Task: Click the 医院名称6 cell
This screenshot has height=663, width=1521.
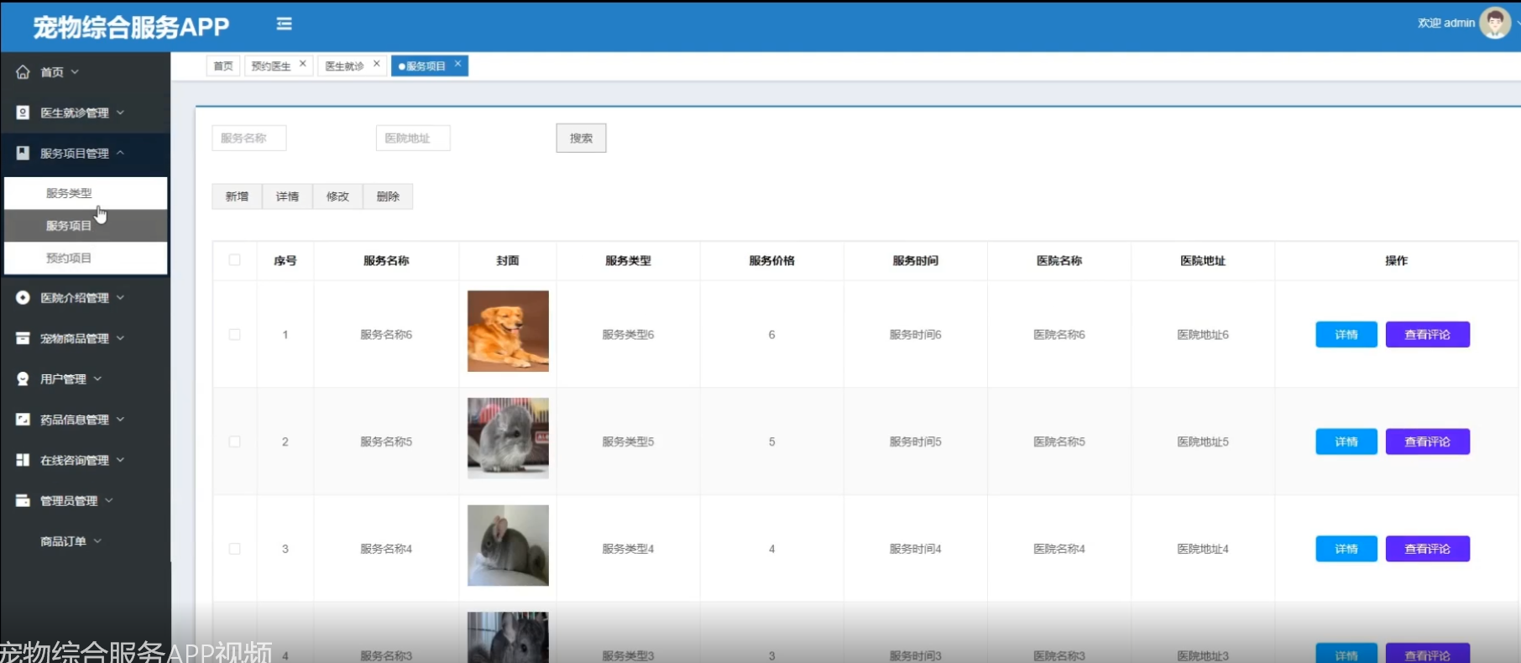Action: click(1059, 334)
